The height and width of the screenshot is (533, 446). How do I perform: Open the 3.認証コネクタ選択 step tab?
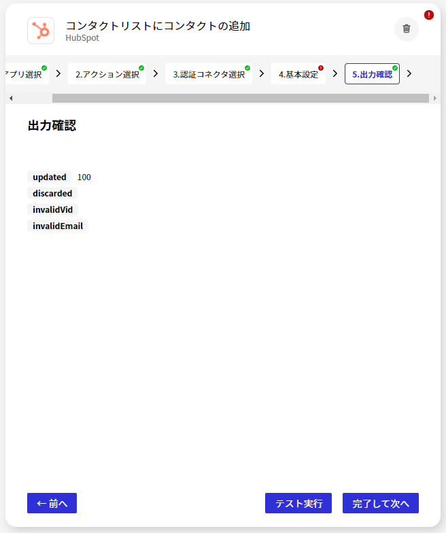coord(209,73)
